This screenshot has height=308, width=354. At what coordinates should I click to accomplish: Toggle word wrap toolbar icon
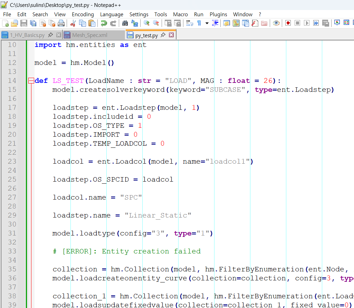point(189,23)
